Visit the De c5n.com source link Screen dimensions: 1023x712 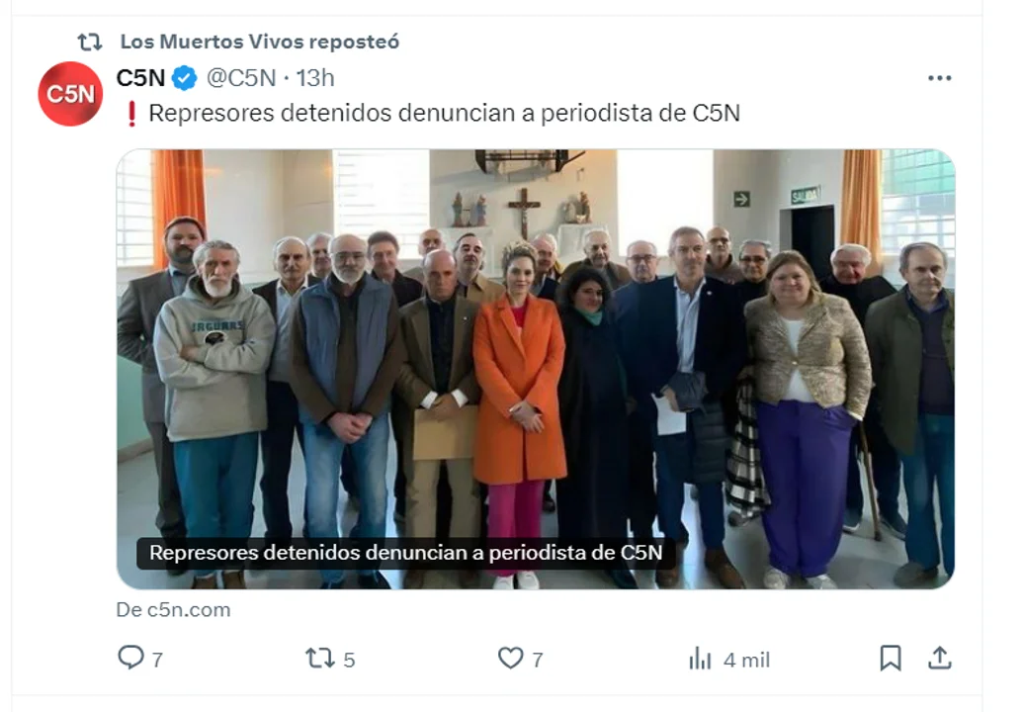click(x=174, y=609)
